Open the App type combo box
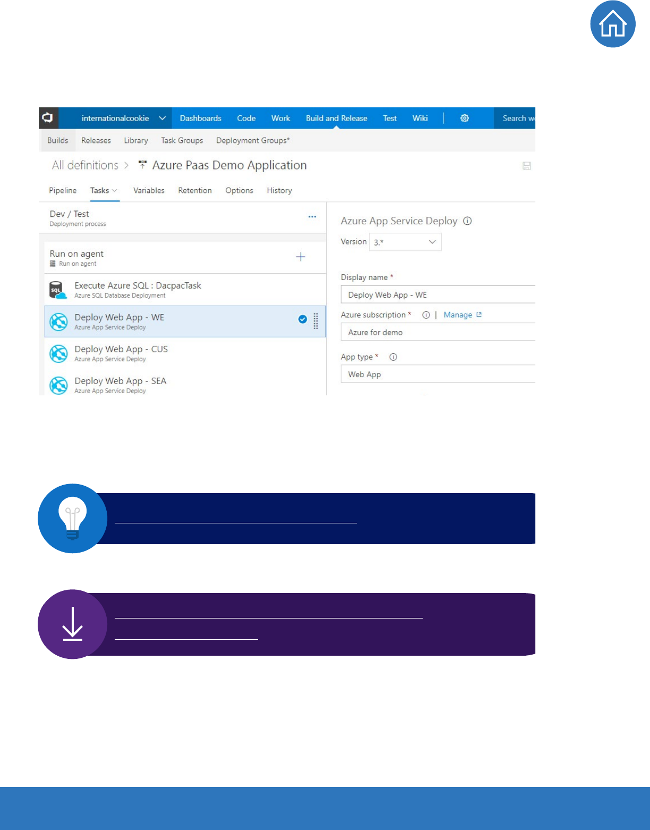This screenshot has height=830, width=650. click(438, 374)
